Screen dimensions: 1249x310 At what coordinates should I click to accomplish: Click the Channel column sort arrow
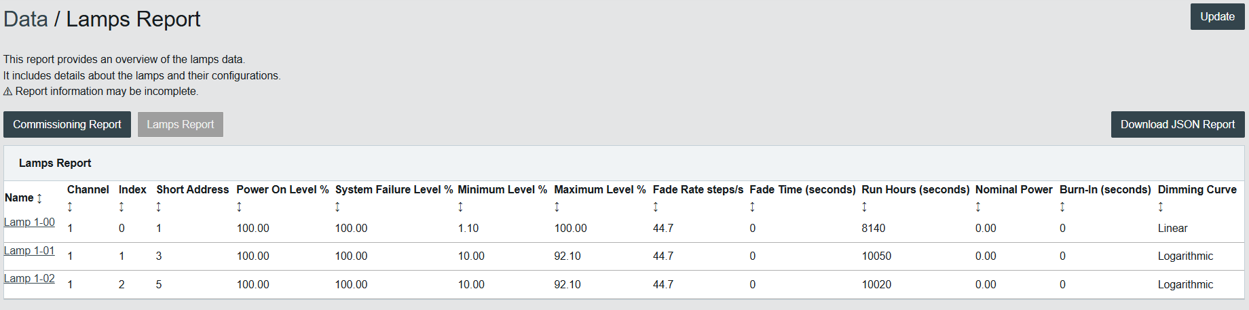[70, 207]
